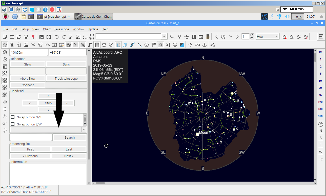Toggle the compass rose icon
Viewport: 326px width, 196px height.
[x=111, y=45]
